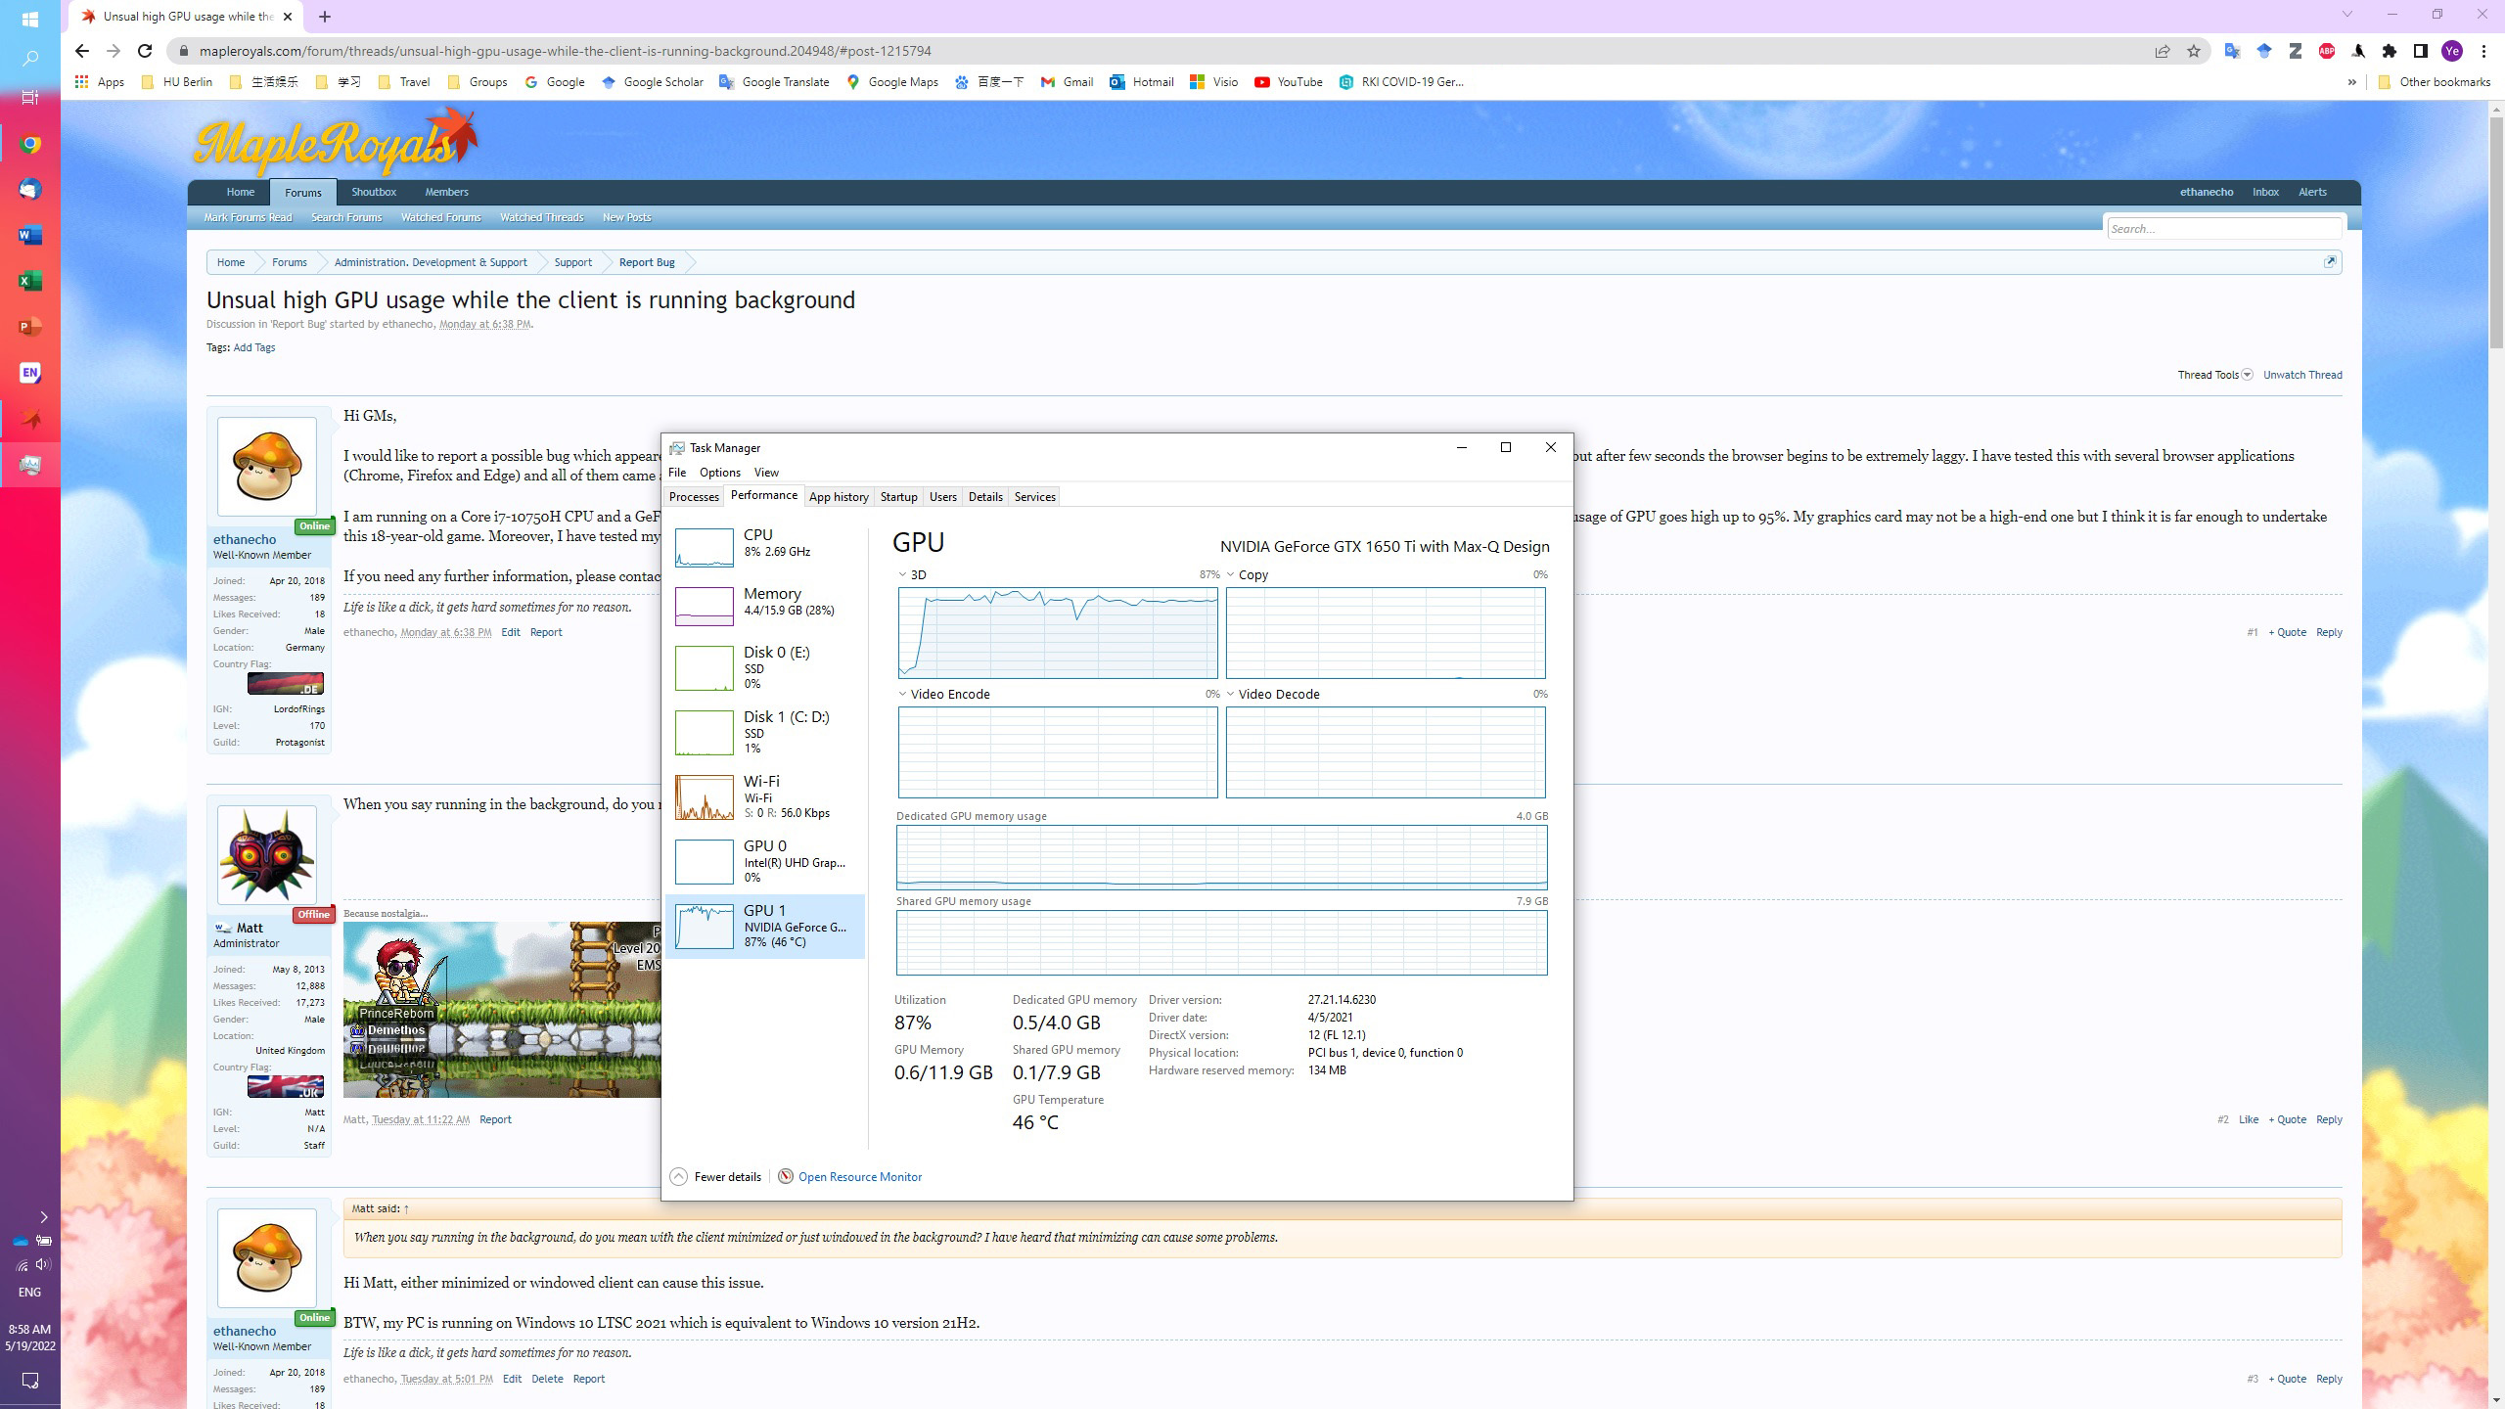Select Wi-Fi performance entry

(765, 796)
